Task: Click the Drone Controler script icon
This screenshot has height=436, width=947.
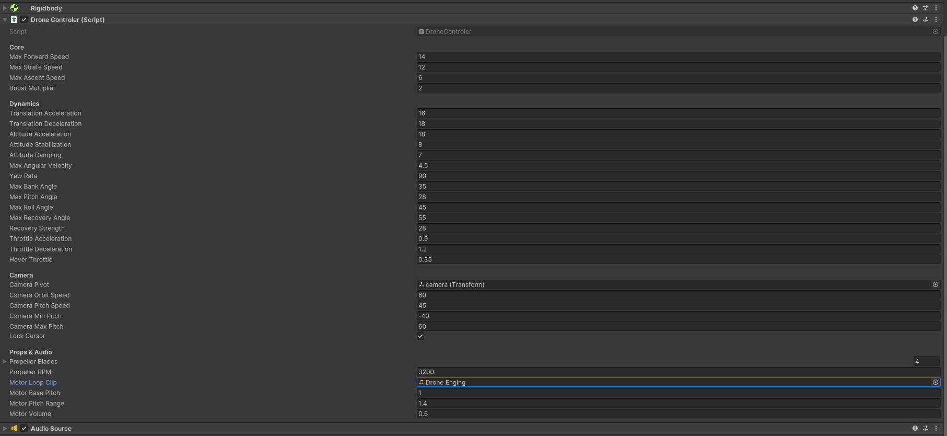Action: pos(14,19)
